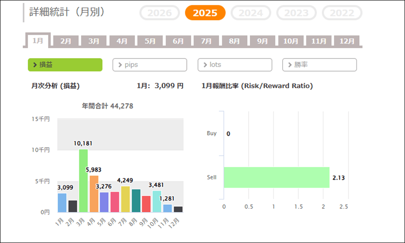Select the 2026 year button

tap(159, 13)
